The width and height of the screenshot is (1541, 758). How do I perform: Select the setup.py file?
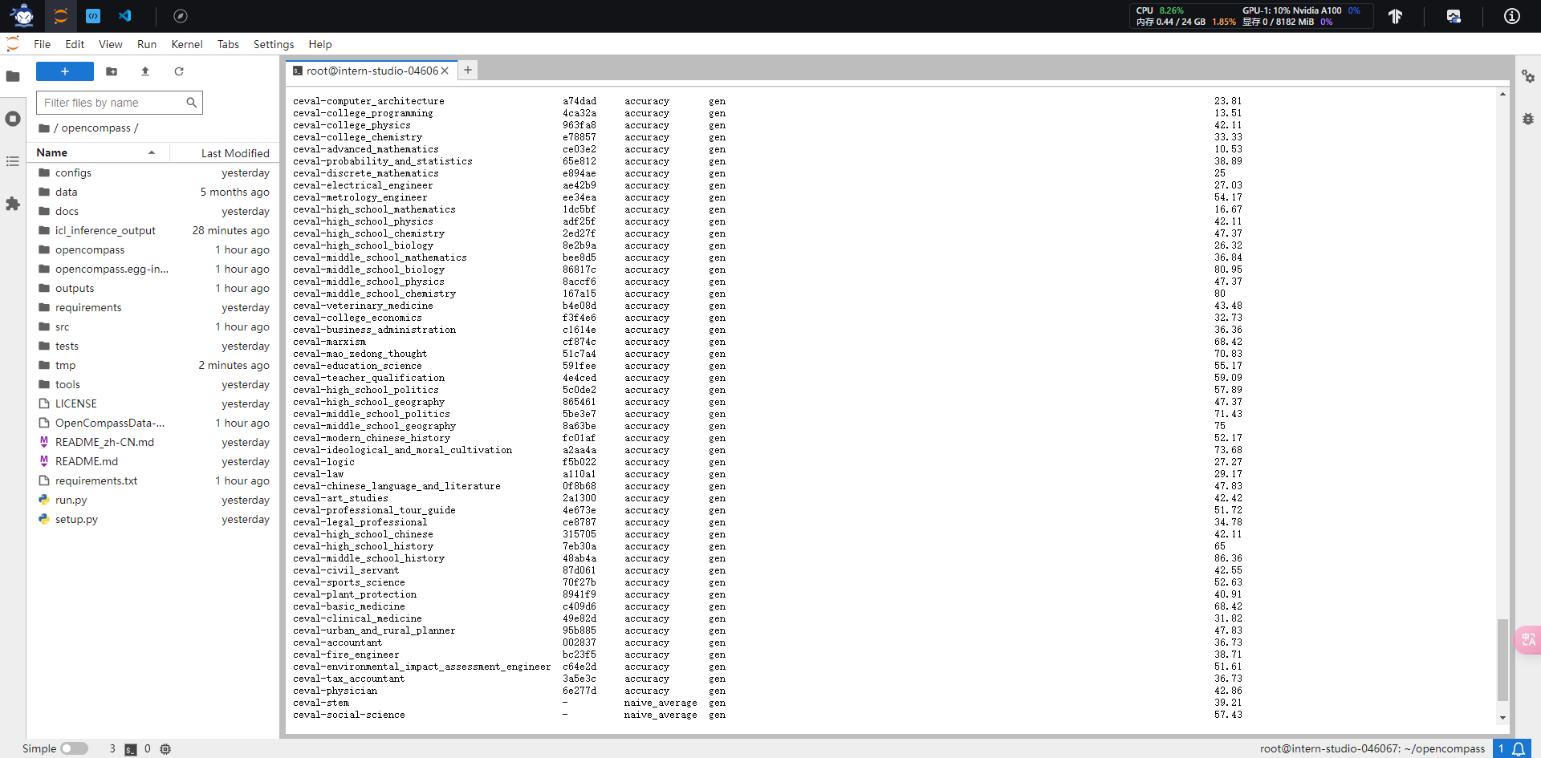pyautogui.click(x=154, y=519)
